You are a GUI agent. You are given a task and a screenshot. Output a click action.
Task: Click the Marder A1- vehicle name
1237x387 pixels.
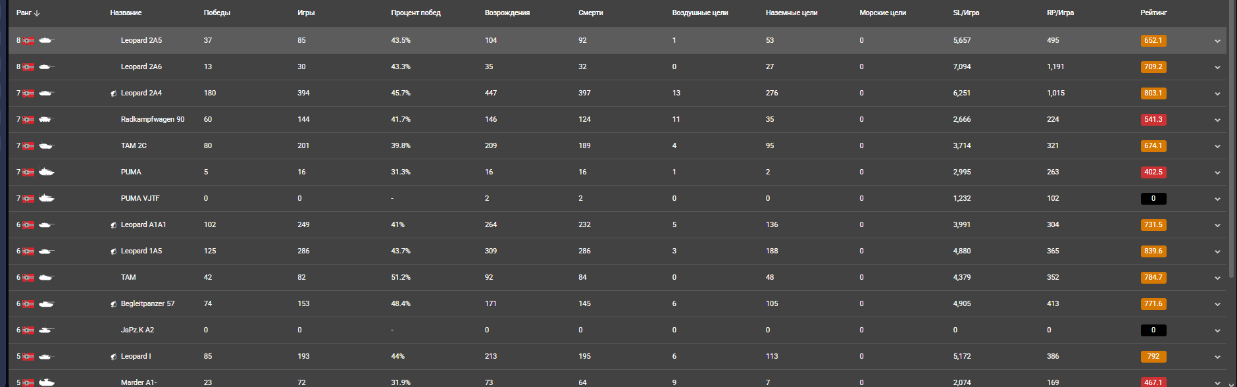click(139, 382)
